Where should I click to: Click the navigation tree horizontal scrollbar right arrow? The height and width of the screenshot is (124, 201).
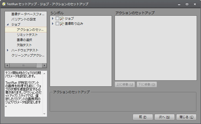coord(45,66)
